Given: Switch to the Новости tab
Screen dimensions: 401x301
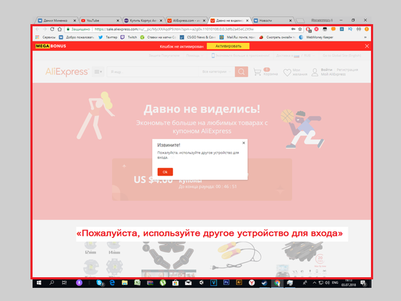Looking at the screenshot, I should [x=273, y=21].
